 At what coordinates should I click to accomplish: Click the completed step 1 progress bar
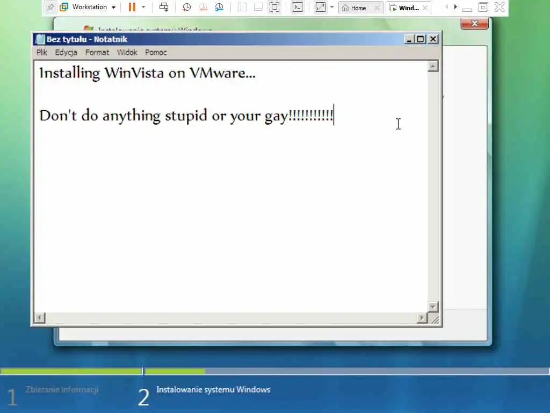point(71,371)
